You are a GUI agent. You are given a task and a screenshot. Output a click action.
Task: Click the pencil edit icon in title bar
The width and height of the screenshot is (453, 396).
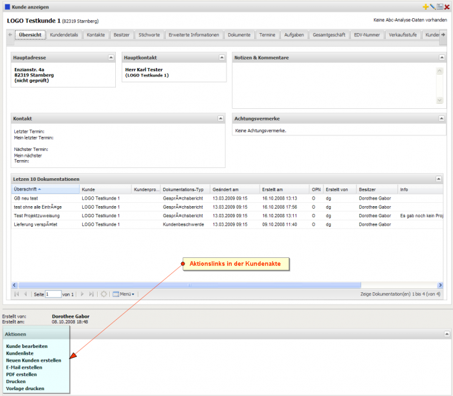(x=432, y=6)
